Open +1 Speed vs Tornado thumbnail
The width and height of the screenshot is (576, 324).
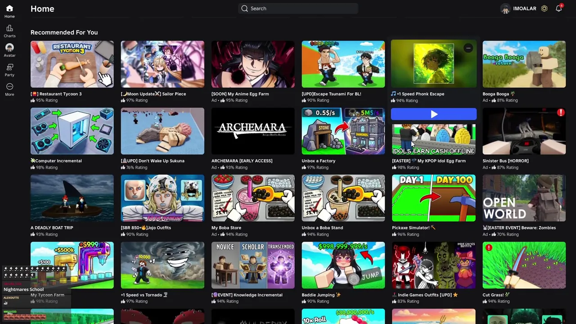click(x=162, y=265)
